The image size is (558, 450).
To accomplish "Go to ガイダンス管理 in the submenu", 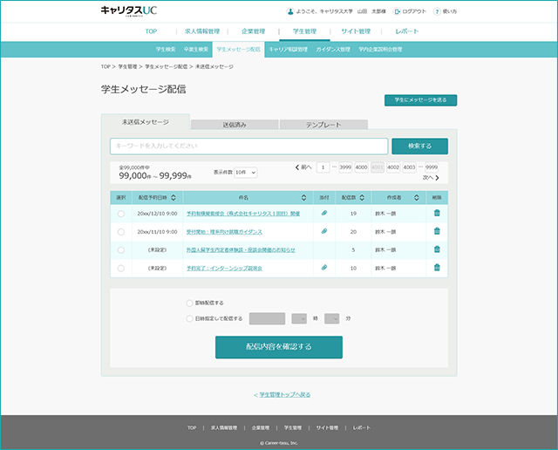I will (333, 50).
